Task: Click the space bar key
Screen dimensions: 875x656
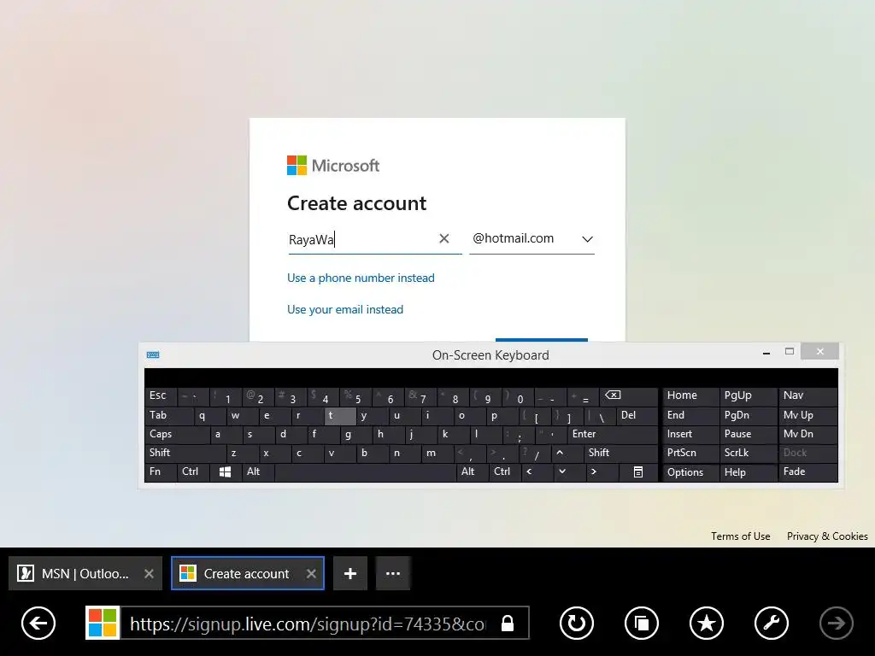Action: click(x=365, y=471)
